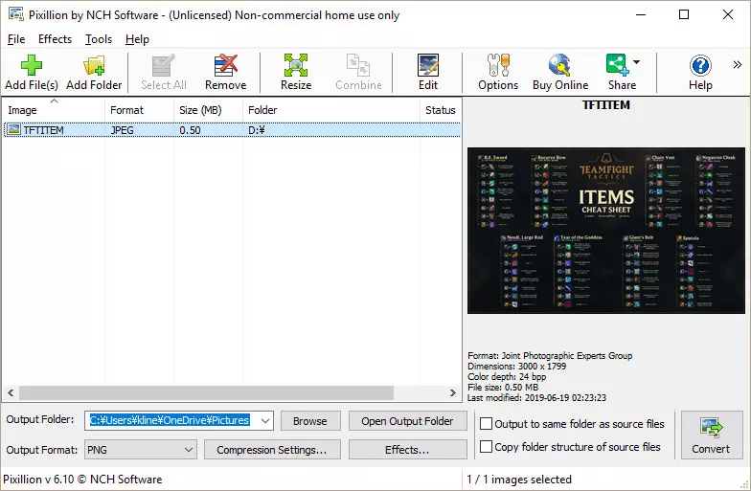This screenshot has height=491, width=751.
Task: Click the Select All toolbar icon
Action: [163, 65]
